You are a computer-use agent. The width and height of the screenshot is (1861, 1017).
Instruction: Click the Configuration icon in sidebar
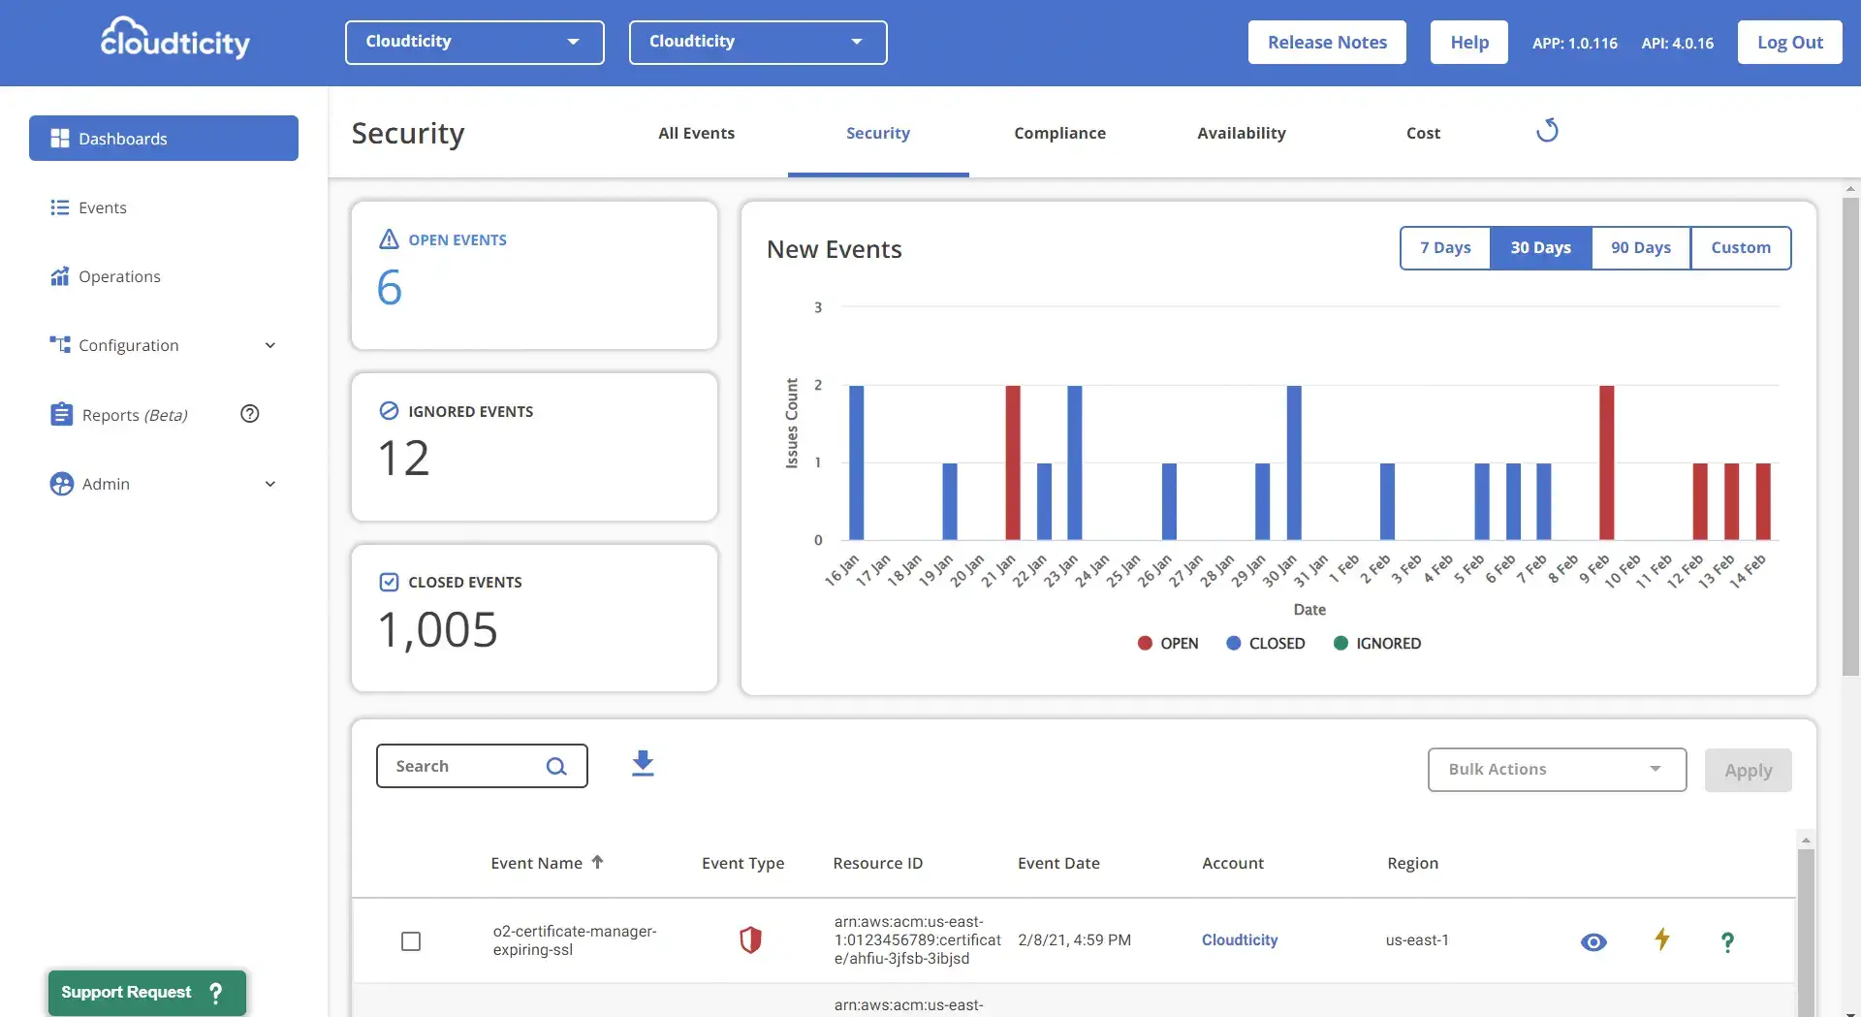pos(60,345)
